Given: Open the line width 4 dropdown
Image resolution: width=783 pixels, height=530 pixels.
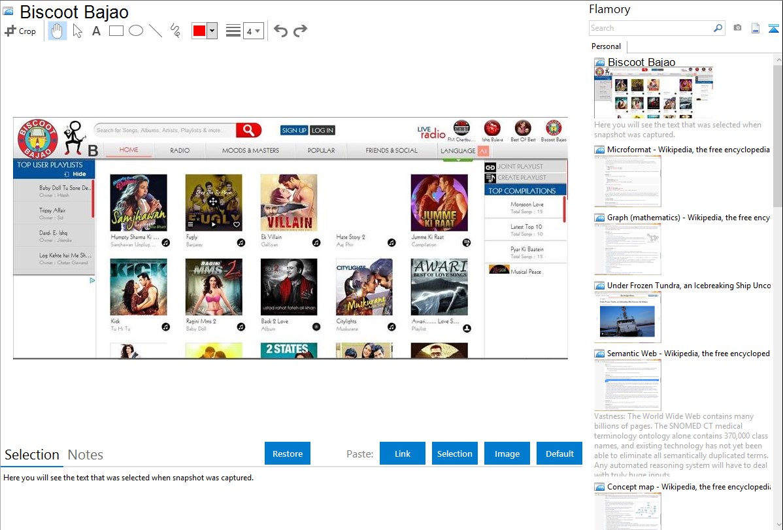Looking at the screenshot, I should coord(254,31).
